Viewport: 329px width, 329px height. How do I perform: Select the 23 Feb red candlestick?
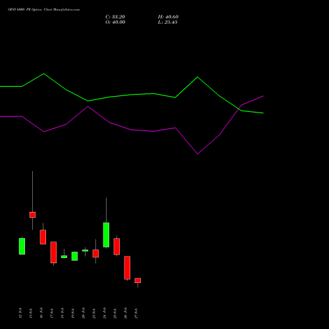(x=95, y=253)
